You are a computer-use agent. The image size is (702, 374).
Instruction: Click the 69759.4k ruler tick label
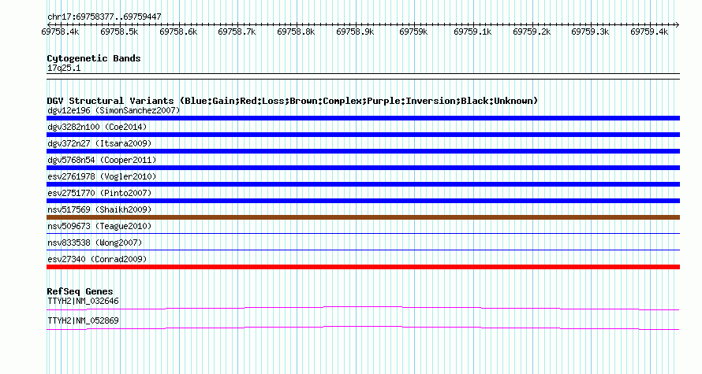pos(649,31)
